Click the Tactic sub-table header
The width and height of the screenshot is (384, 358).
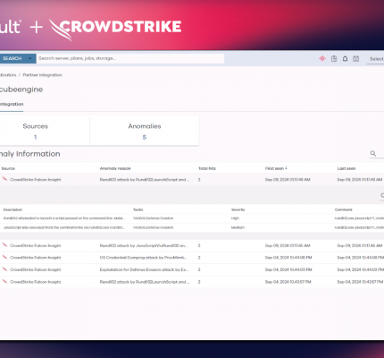click(138, 209)
